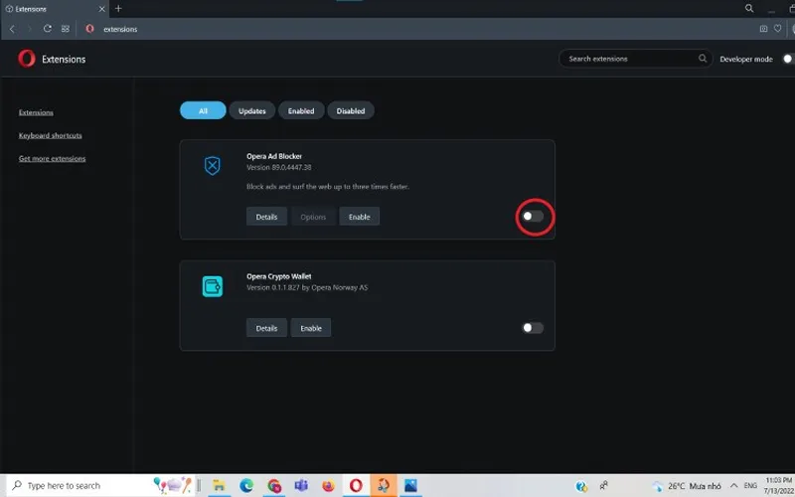The height and width of the screenshot is (497, 795).
Task: Open Options for Opera Ad Blocker
Action: 313,217
